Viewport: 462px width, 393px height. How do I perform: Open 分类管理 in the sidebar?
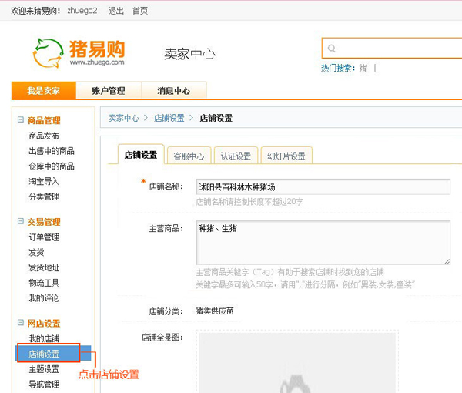(x=44, y=196)
